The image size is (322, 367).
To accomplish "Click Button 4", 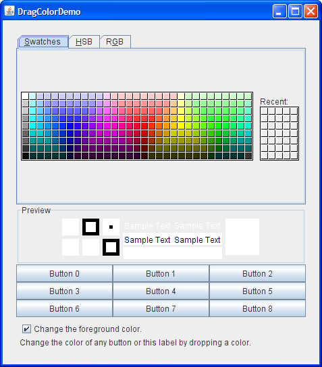I will [161, 291].
